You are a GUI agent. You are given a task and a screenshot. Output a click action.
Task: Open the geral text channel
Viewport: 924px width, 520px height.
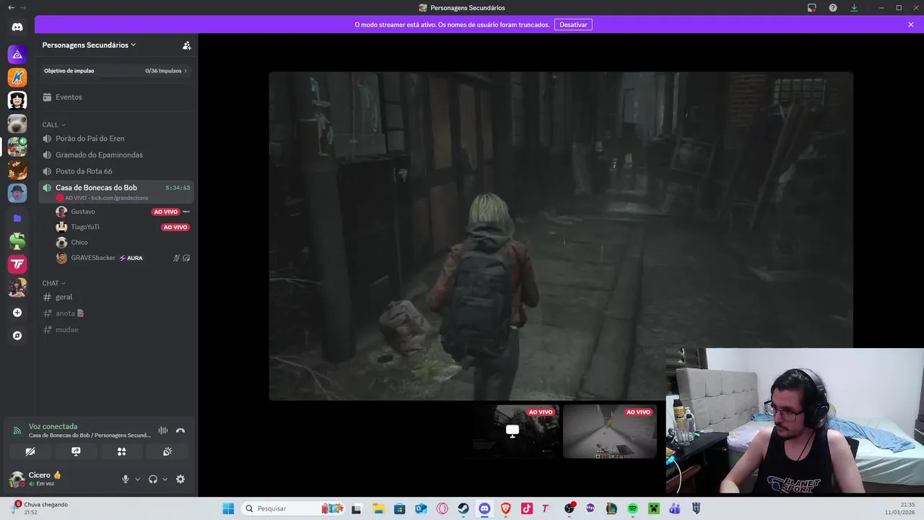115,297
